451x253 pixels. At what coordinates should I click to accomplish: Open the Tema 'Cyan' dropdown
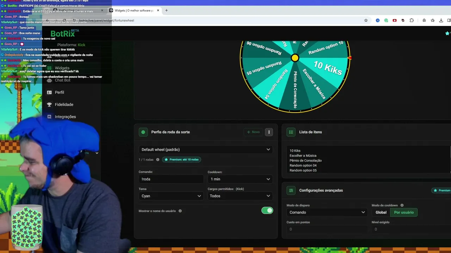[171, 196]
